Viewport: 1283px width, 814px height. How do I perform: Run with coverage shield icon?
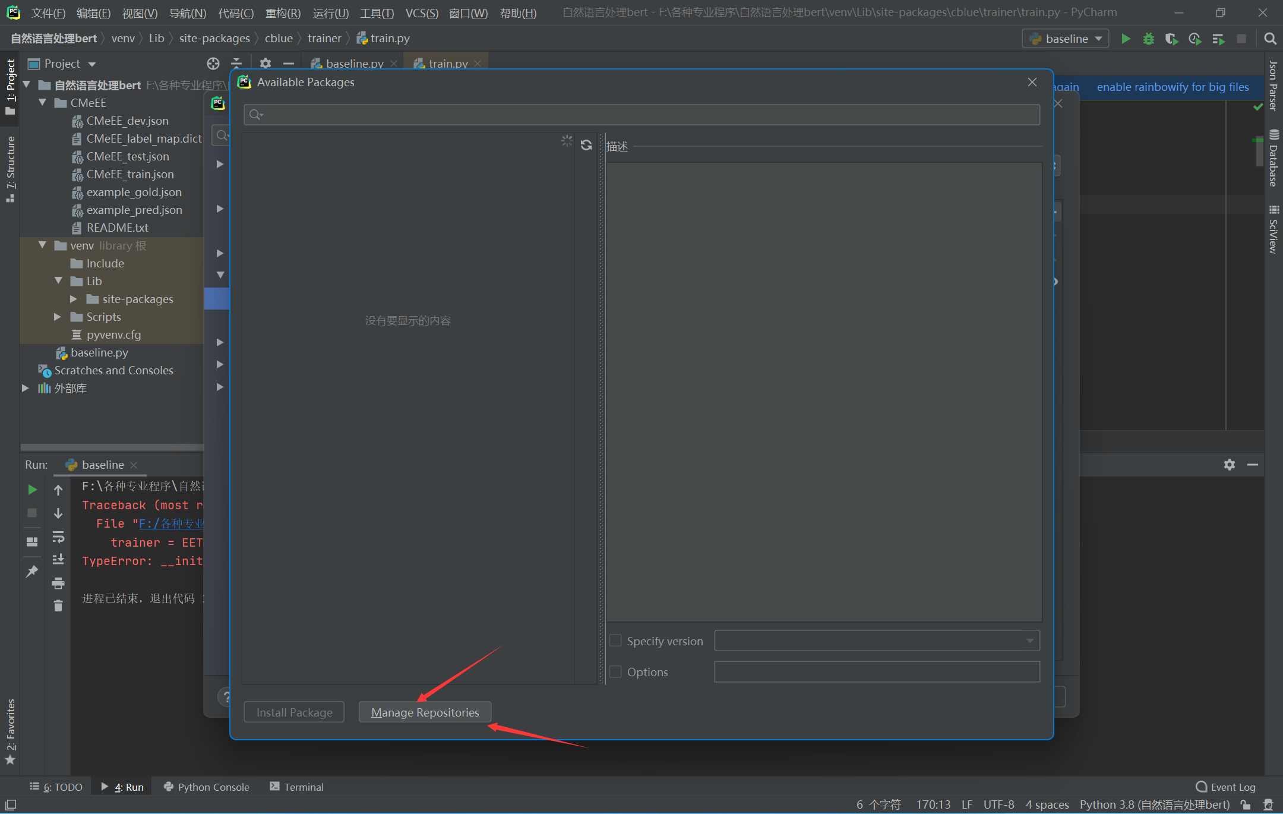pos(1171,39)
